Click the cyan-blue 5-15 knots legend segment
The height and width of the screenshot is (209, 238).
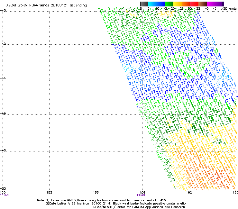[x=157, y=4]
